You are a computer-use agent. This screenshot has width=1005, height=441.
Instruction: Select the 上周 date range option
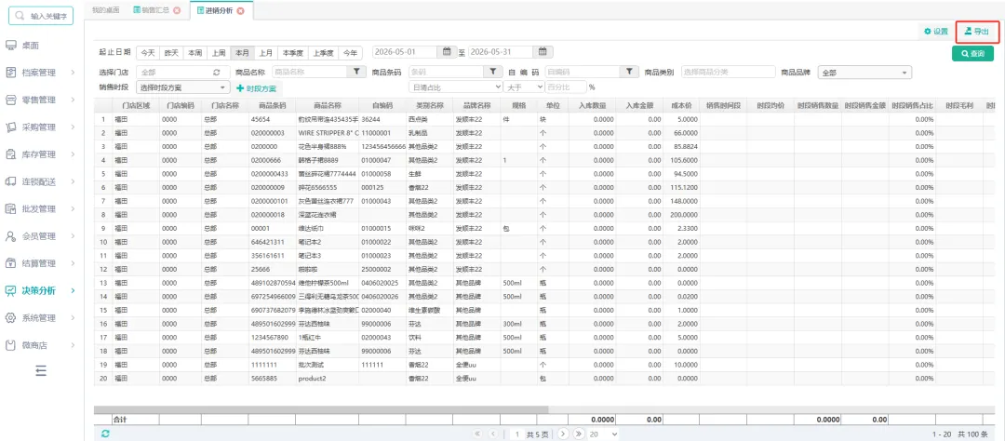pos(219,52)
